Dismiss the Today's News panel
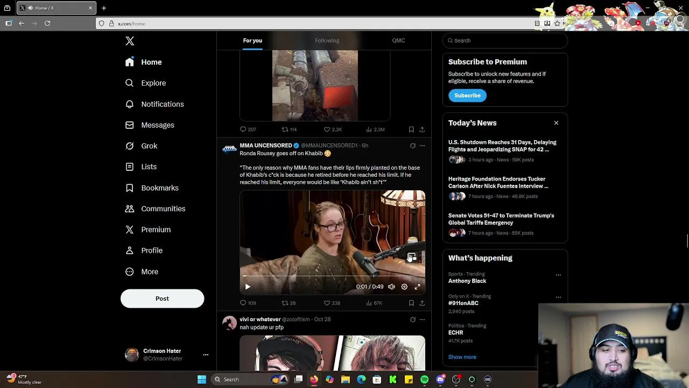This screenshot has height=388, width=689. (x=556, y=123)
